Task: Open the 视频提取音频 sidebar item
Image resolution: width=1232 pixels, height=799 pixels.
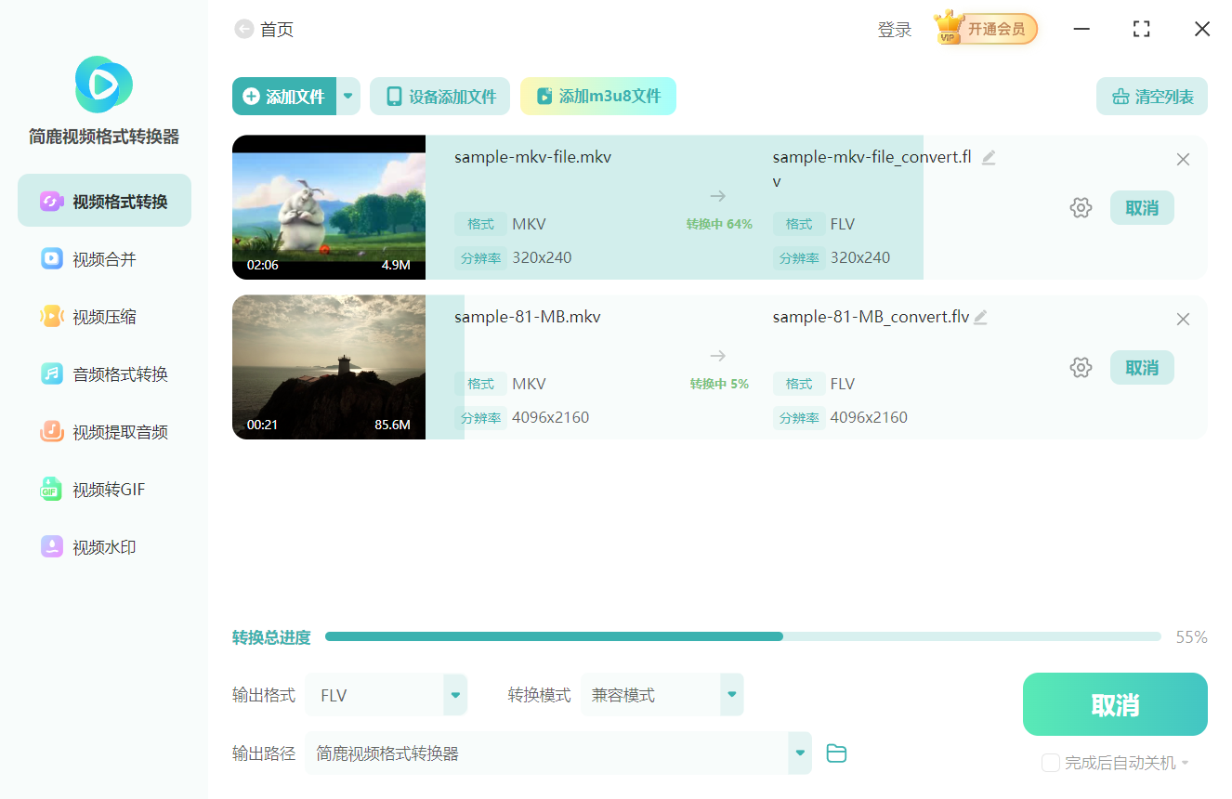Action: point(104,431)
